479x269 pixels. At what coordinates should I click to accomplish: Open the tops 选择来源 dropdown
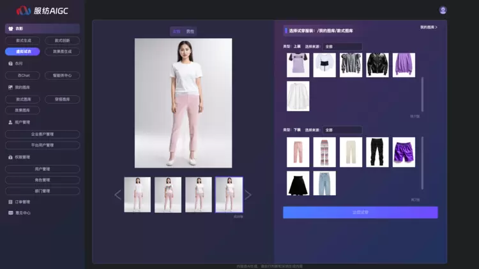click(342, 47)
